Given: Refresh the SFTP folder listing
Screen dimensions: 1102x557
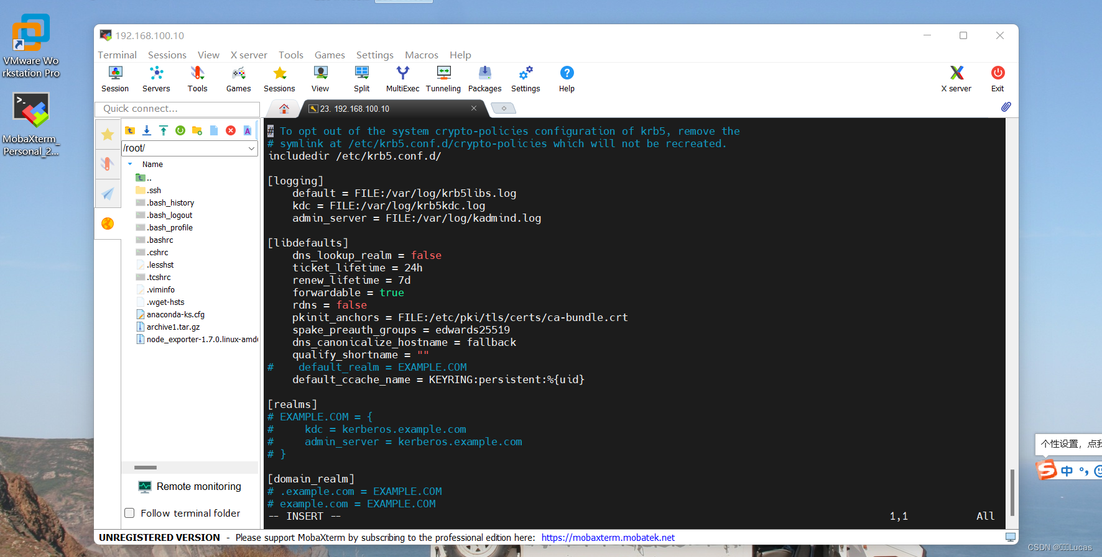Looking at the screenshot, I should [180, 130].
